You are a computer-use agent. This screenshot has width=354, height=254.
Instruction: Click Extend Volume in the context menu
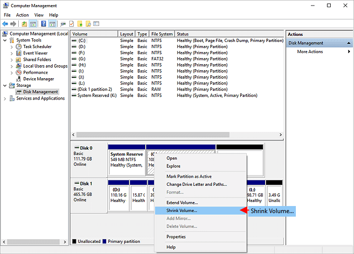182,202
